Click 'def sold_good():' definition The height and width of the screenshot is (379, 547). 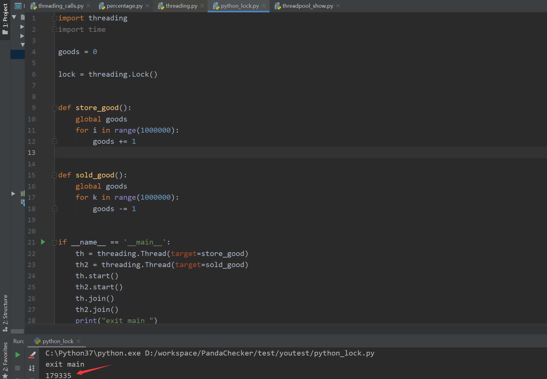pyautogui.click(x=93, y=175)
